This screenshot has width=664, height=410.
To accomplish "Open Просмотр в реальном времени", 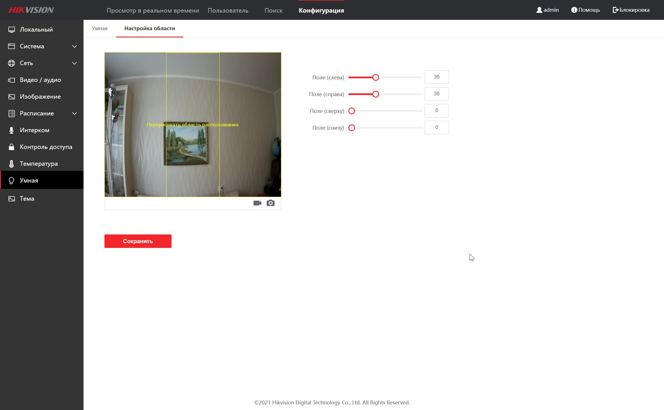I will coord(153,11).
